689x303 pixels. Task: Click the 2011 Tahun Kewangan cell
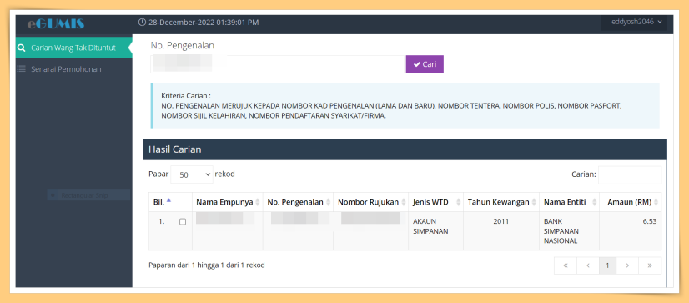(501, 231)
